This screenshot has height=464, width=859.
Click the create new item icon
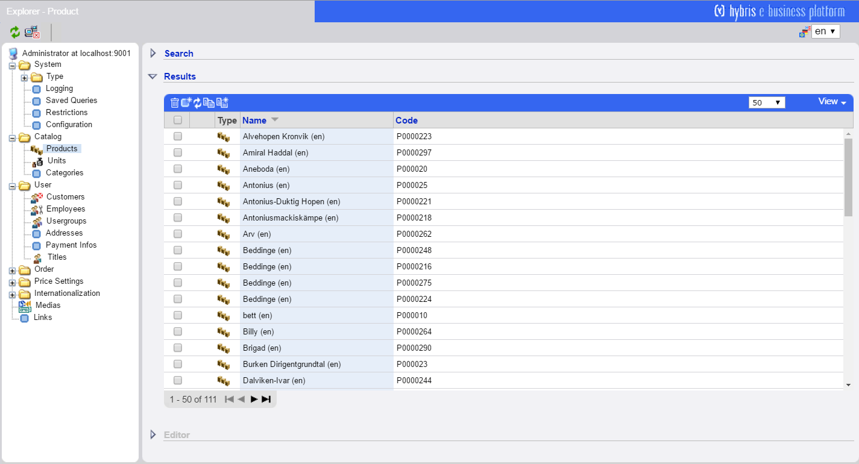point(186,102)
